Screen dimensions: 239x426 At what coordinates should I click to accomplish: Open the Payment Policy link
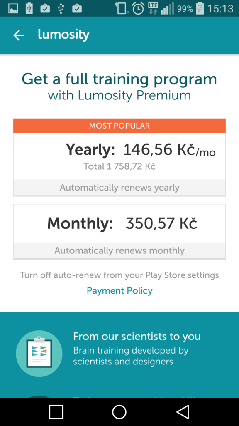click(119, 291)
